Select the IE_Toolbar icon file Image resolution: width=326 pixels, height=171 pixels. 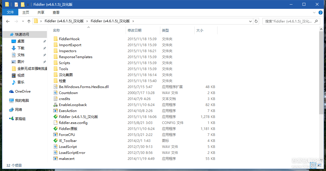click(x=55, y=141)
